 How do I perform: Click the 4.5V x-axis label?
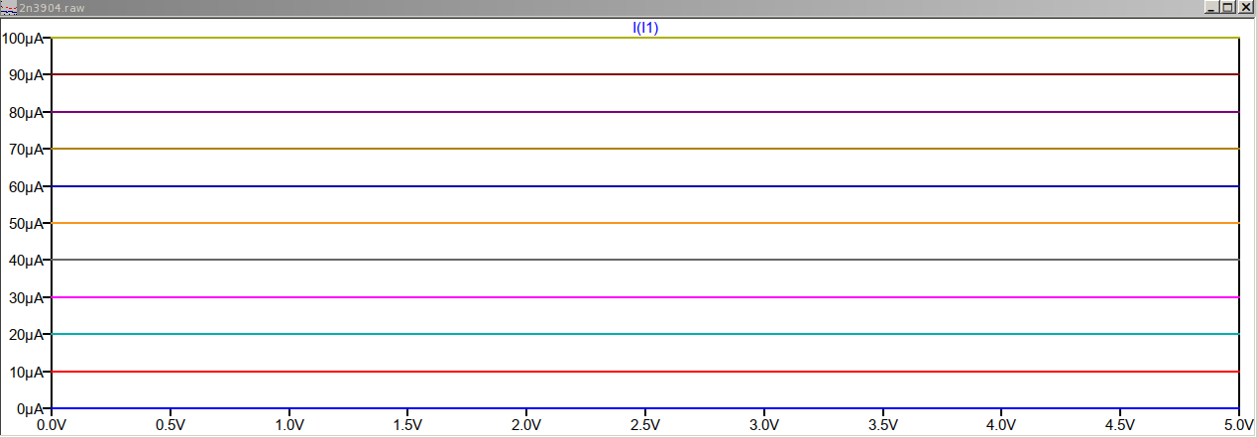pyautogui.click(x=1120, y=425)
